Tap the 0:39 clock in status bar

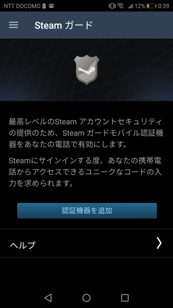click(163, 6)
